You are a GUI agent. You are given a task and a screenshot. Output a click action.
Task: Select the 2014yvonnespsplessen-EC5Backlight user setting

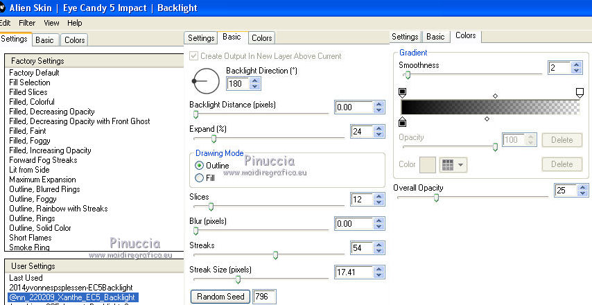point(71,288)
